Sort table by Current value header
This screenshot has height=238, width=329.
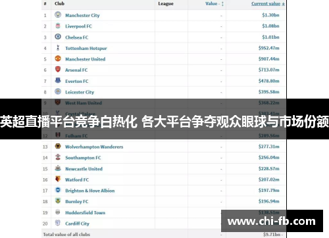coord(268,4)
